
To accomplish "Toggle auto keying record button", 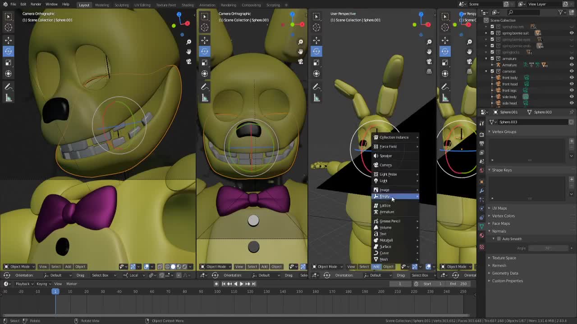I will click(216, 283).
